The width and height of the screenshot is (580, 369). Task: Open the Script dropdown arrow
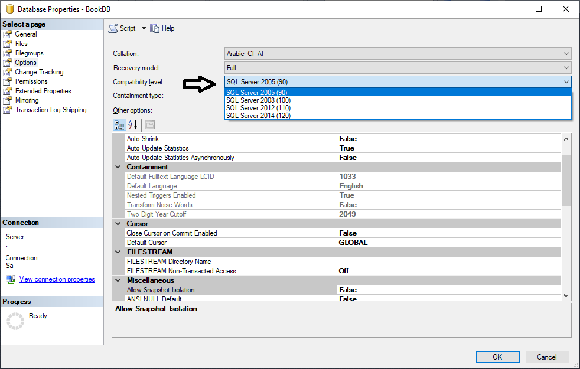point(144,28)
